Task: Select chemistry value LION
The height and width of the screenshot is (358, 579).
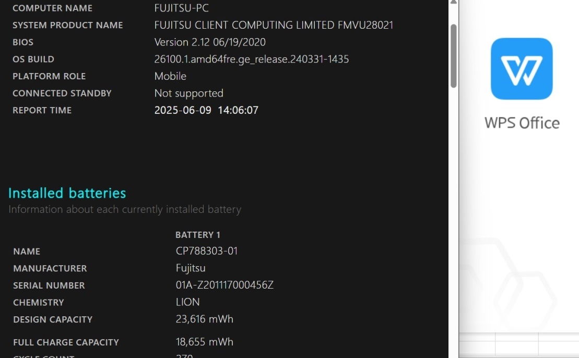Action: point(187,302)
